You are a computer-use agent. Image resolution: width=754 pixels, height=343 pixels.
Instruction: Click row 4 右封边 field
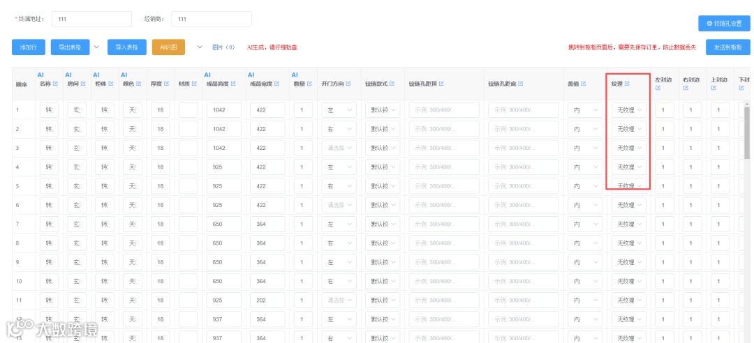691,167
